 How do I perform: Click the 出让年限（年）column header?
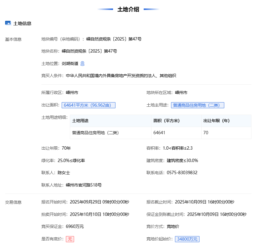(x=216, y=121)
